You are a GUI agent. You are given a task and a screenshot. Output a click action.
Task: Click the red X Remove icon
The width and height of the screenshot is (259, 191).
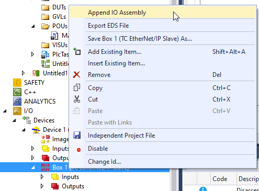(x=76, y=75)
